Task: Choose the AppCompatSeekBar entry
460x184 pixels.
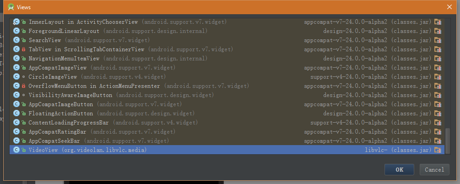Action: [x=227, y=141]
